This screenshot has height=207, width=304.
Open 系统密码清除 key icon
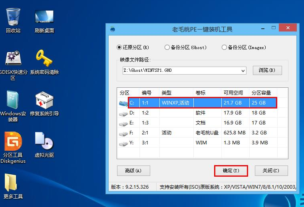click(x=44, y=62)
